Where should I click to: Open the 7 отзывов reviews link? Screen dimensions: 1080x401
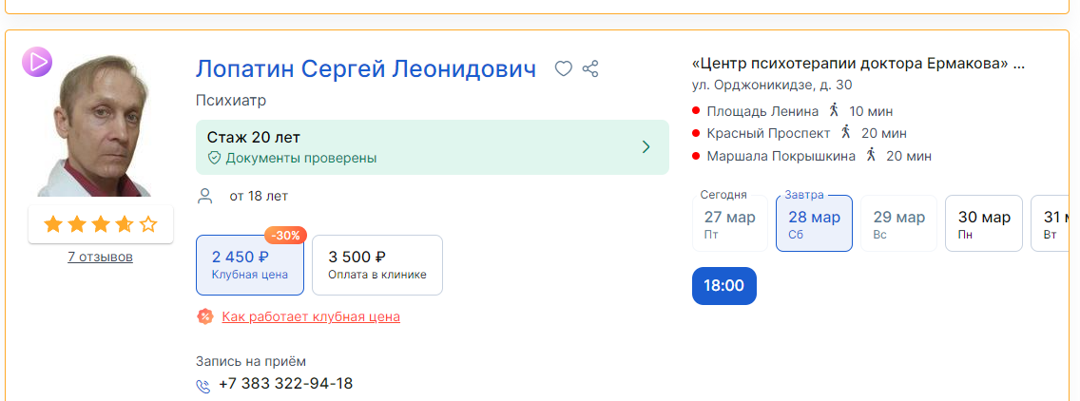pos(101,257)
